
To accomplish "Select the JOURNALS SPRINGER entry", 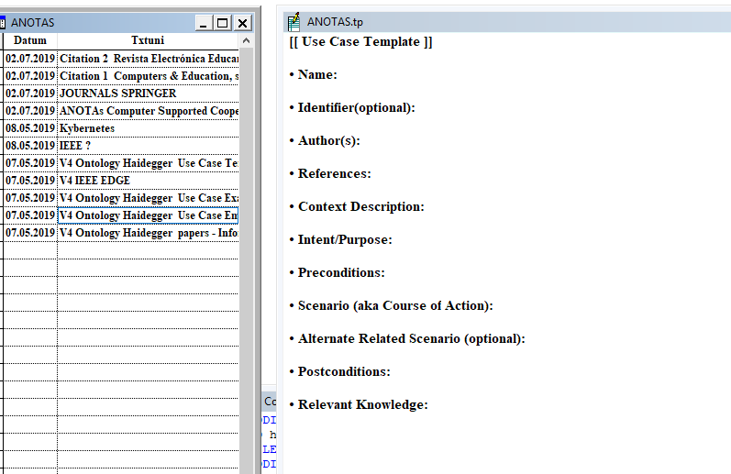I will pos(117,94).
